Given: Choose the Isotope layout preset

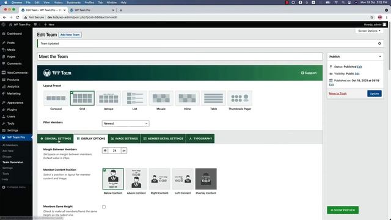Looking at the screenshot, I should [109, 98].
